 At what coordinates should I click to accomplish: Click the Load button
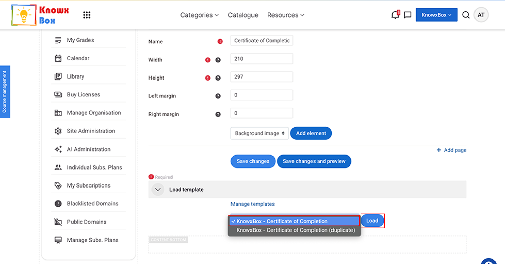coord(372,221)
